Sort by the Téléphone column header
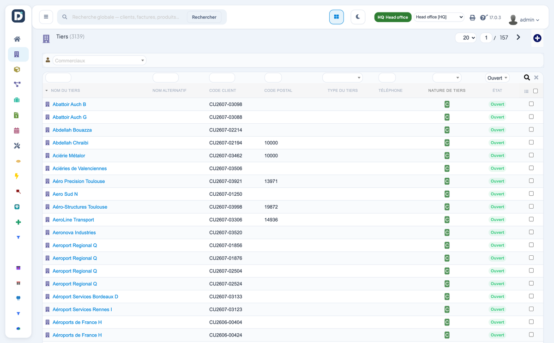This screenshot has width=554, height=343. pyautogui.click(x=391, y=90)
